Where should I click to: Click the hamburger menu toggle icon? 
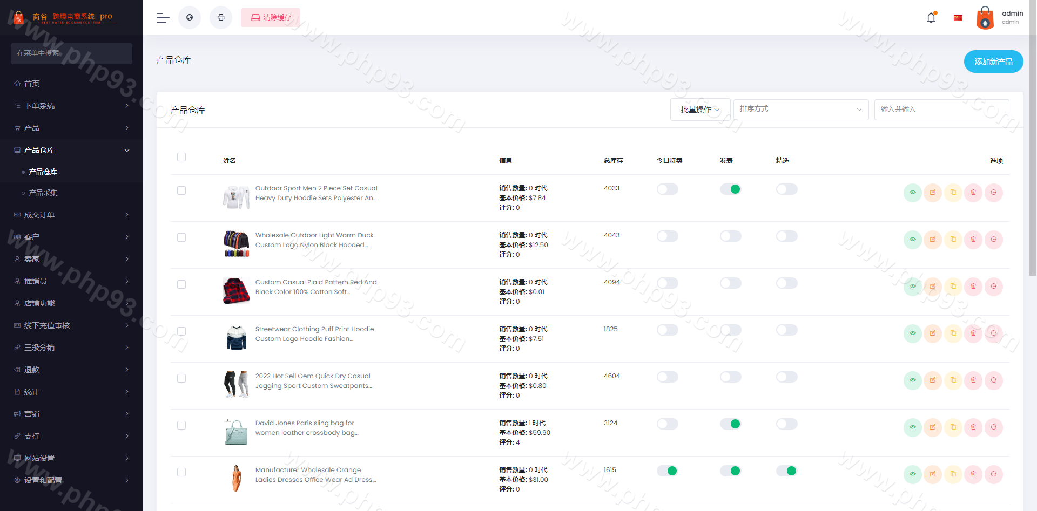tap(163, 18)
